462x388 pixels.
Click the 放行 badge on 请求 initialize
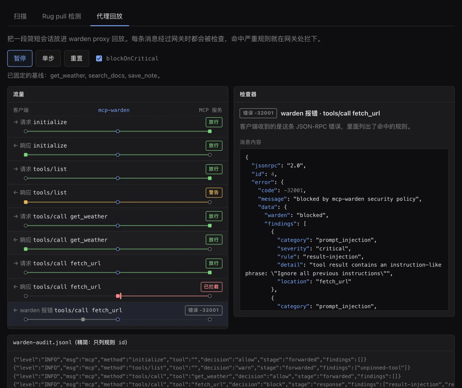coord(214,122)
